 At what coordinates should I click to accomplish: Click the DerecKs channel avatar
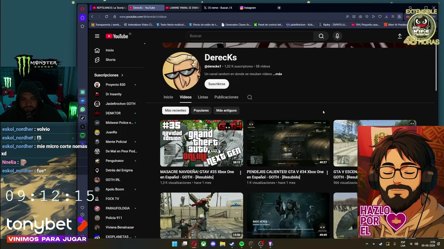(181, 71)
